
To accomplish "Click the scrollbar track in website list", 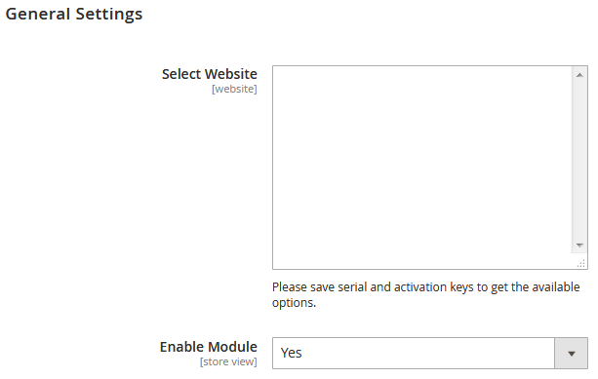I will pos(579,160).
